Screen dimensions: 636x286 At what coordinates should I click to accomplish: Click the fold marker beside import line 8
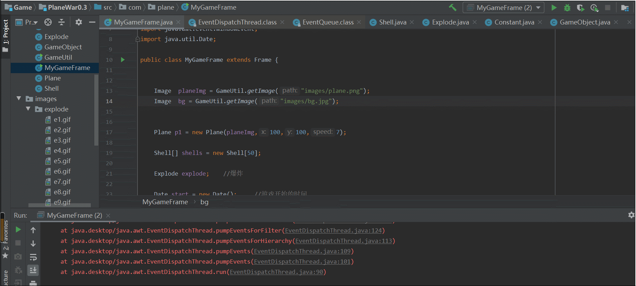137,39
